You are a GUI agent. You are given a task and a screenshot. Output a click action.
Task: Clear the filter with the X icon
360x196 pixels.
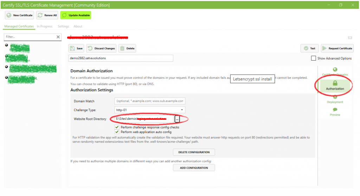point(58,37)
